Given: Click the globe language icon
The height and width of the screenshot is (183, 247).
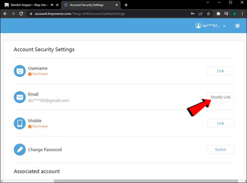Looking at the screenshot, I should click(x=237, y=26).
